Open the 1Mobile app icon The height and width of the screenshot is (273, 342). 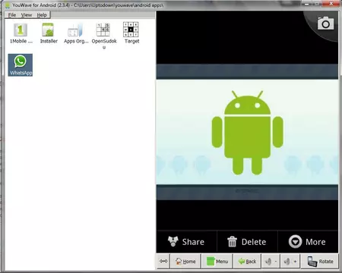(21, 33)
